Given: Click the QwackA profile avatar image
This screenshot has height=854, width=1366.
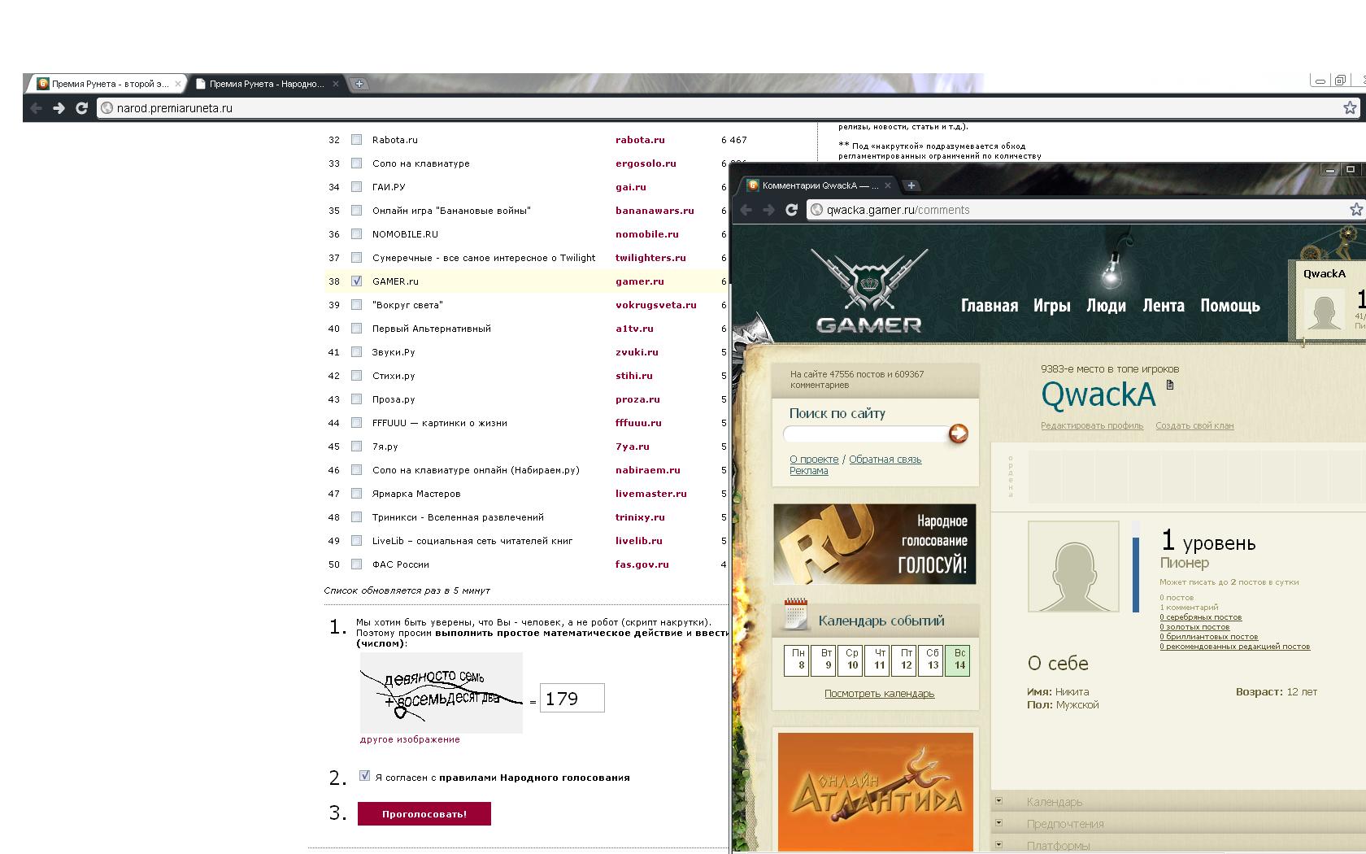Looking at the screenshot, I should tap(1073, 567).
